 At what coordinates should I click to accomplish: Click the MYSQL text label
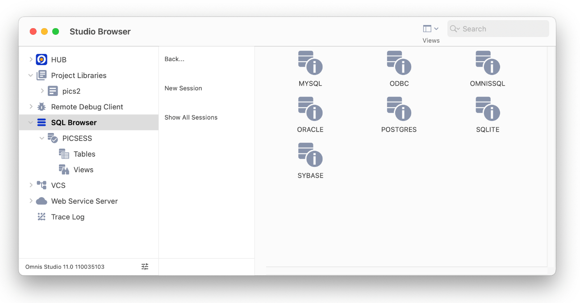[x=310, y=83]
